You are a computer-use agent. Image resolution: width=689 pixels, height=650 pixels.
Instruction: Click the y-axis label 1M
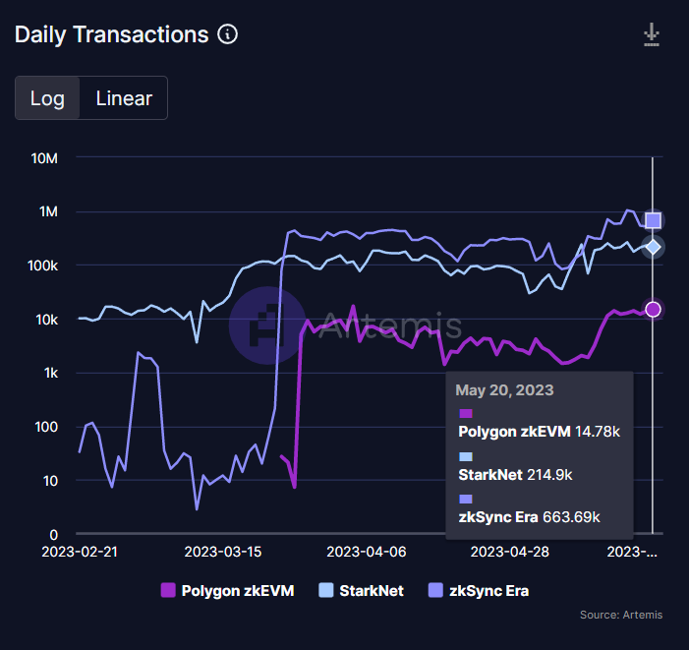[48, 211]
